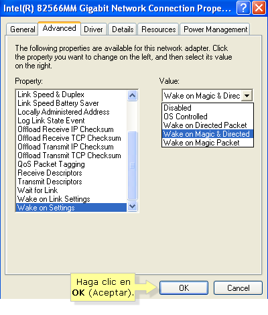Choose Wake on Magic Packet option
268x315 pixels.
point(208,143)
